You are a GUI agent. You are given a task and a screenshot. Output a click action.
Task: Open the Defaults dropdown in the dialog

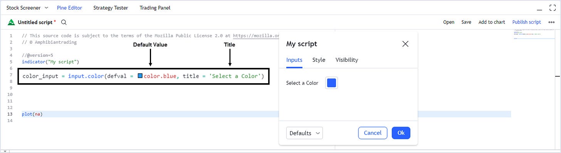click(x=304, y=133)
